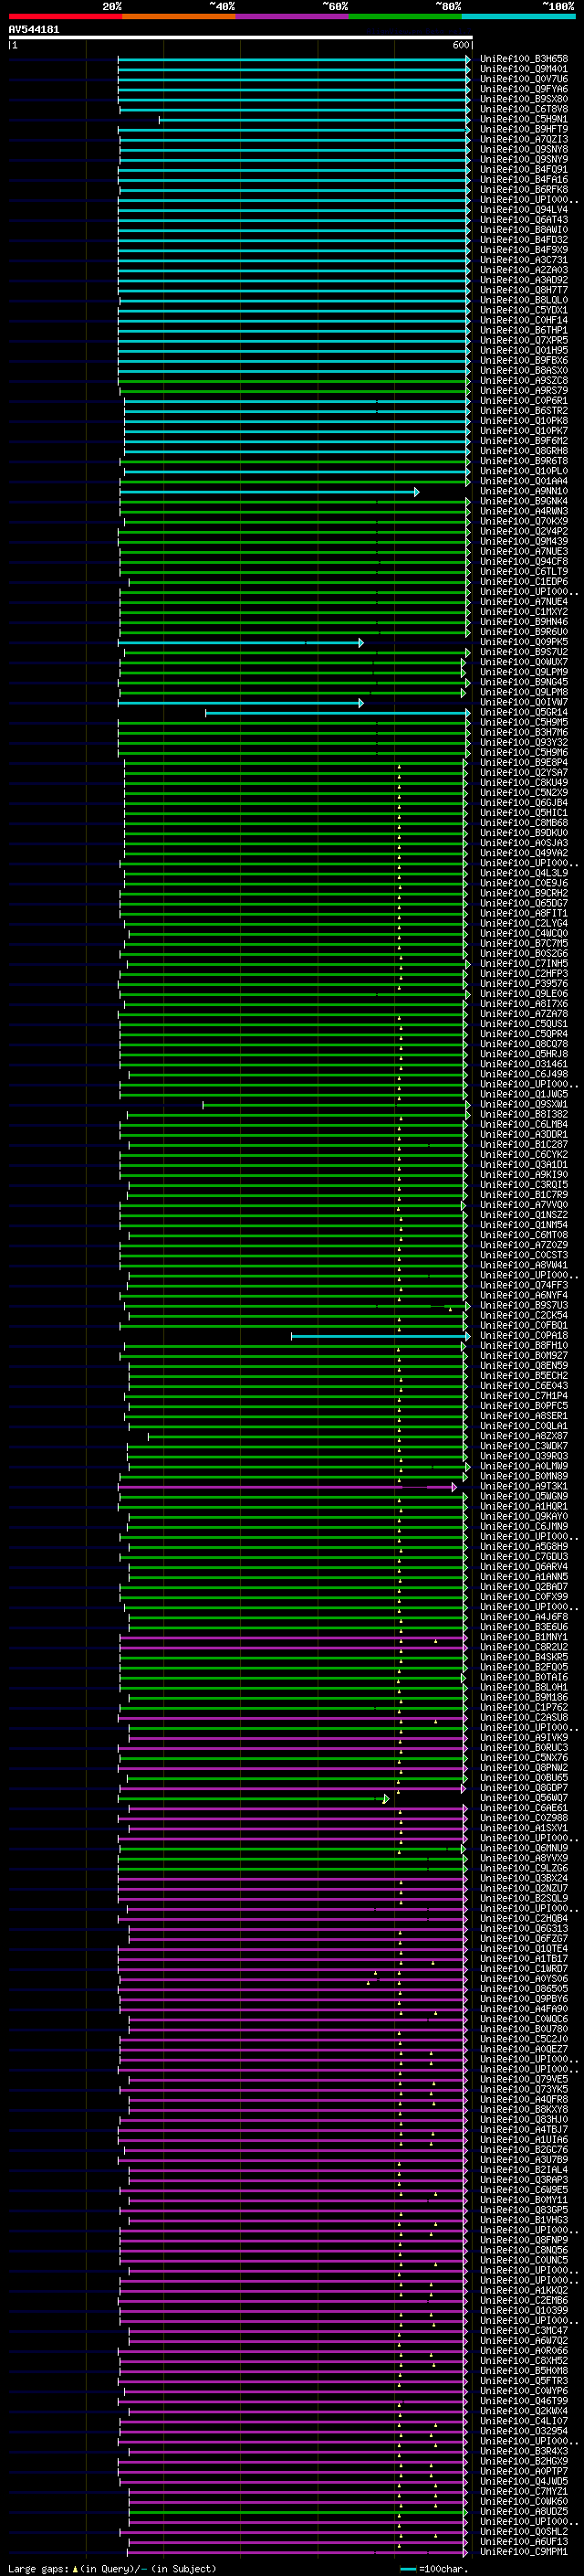Select label UniRef100_Q49VA2

point(524,854)
